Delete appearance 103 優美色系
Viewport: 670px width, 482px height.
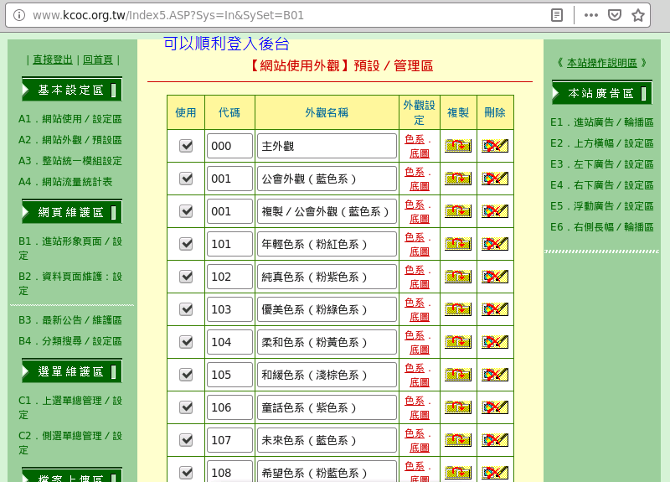pos(495,309)
